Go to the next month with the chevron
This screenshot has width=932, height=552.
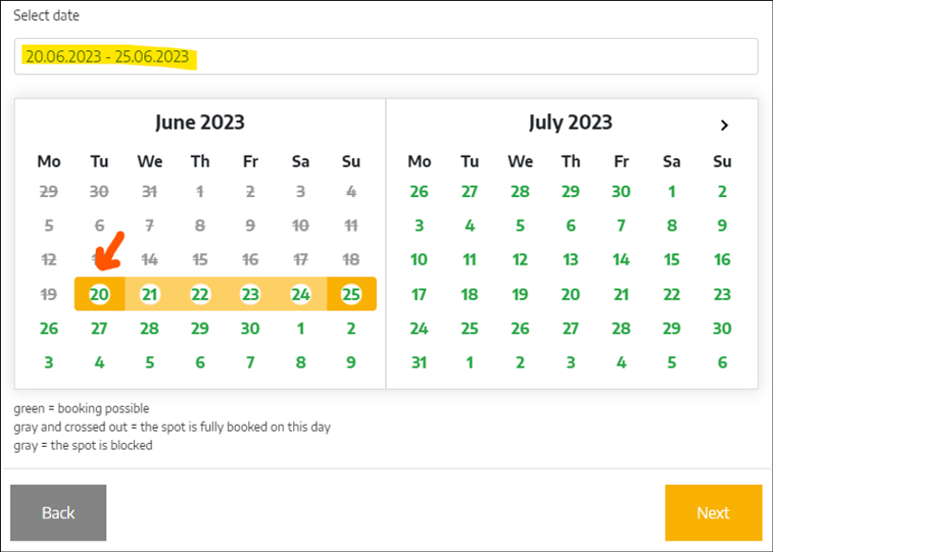(x=724, y=125)
